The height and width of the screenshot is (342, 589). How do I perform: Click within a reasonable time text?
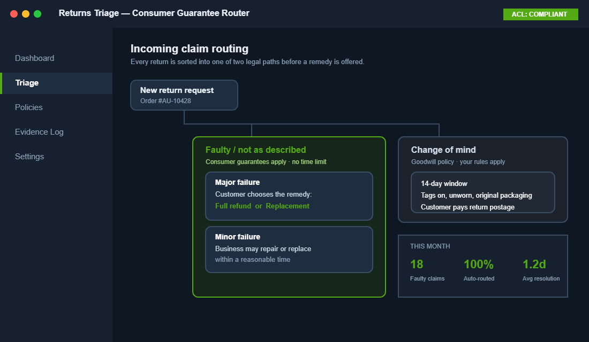(252, 260)
